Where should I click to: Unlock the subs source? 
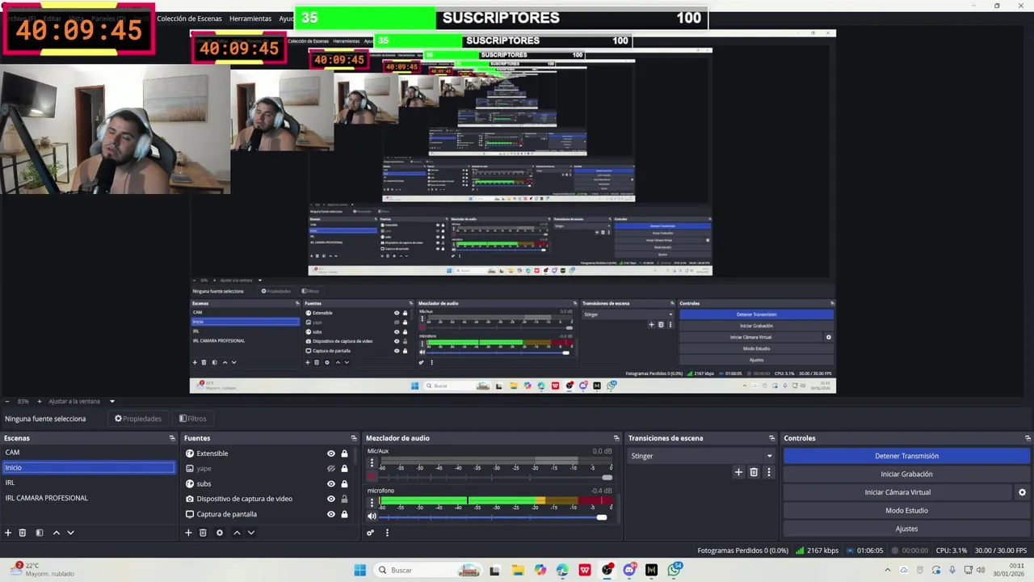click(x=344, y=483)
